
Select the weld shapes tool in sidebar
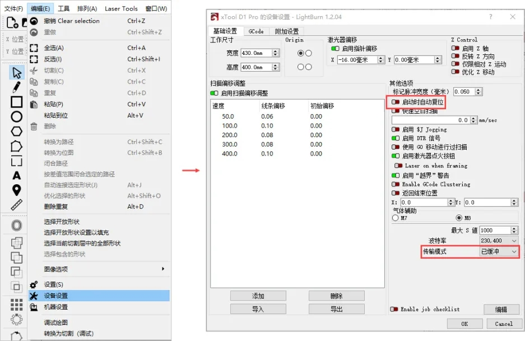[16, 242]
